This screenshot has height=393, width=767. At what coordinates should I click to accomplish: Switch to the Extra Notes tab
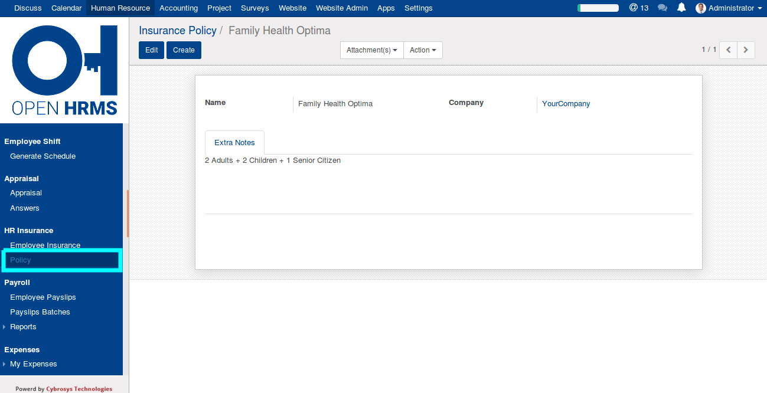tap(234, 142)
